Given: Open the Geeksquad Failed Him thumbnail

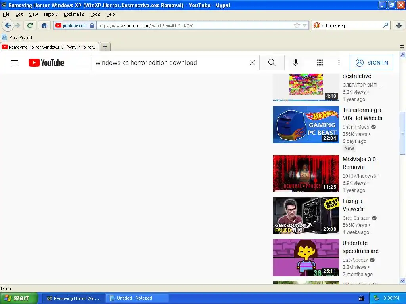Looking at the screenshot, I should [306, 216].
